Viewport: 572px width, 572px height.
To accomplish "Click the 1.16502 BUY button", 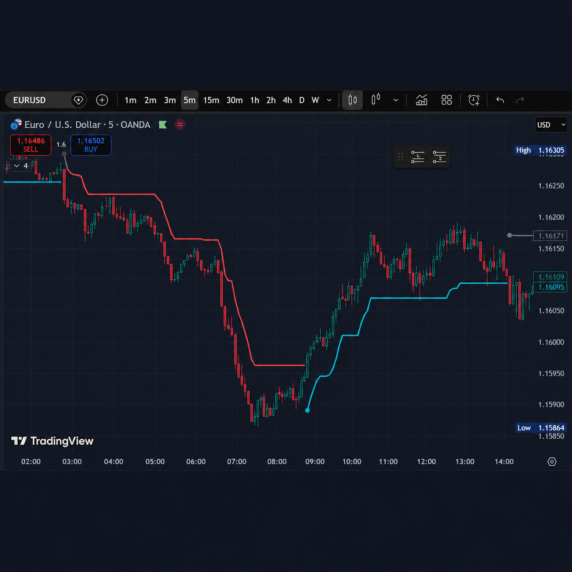I will coord(91,145).
